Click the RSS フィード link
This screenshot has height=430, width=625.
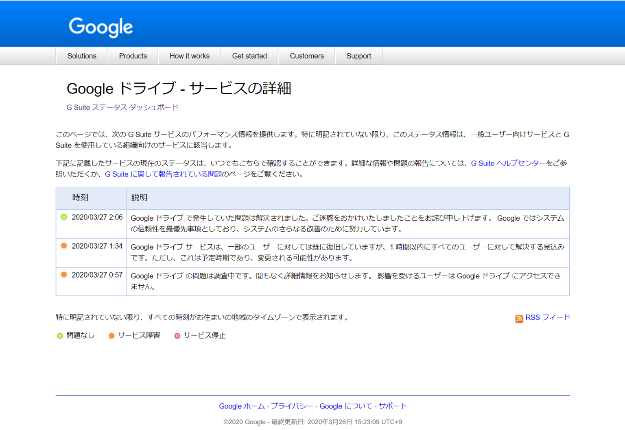pos(547,317)
